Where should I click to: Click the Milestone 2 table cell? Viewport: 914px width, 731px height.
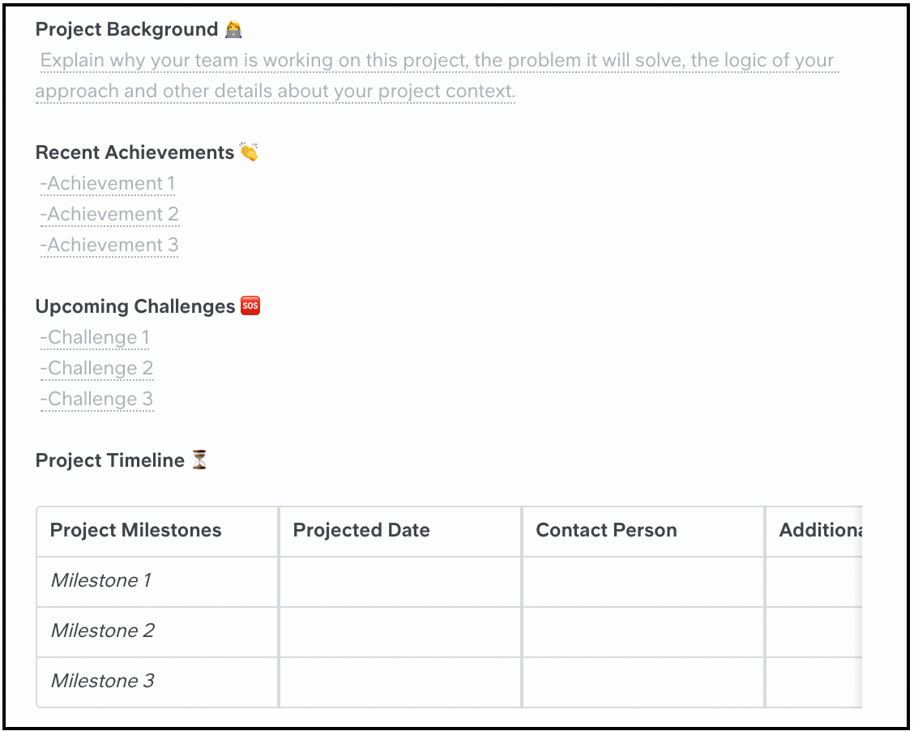coord(157,631)
